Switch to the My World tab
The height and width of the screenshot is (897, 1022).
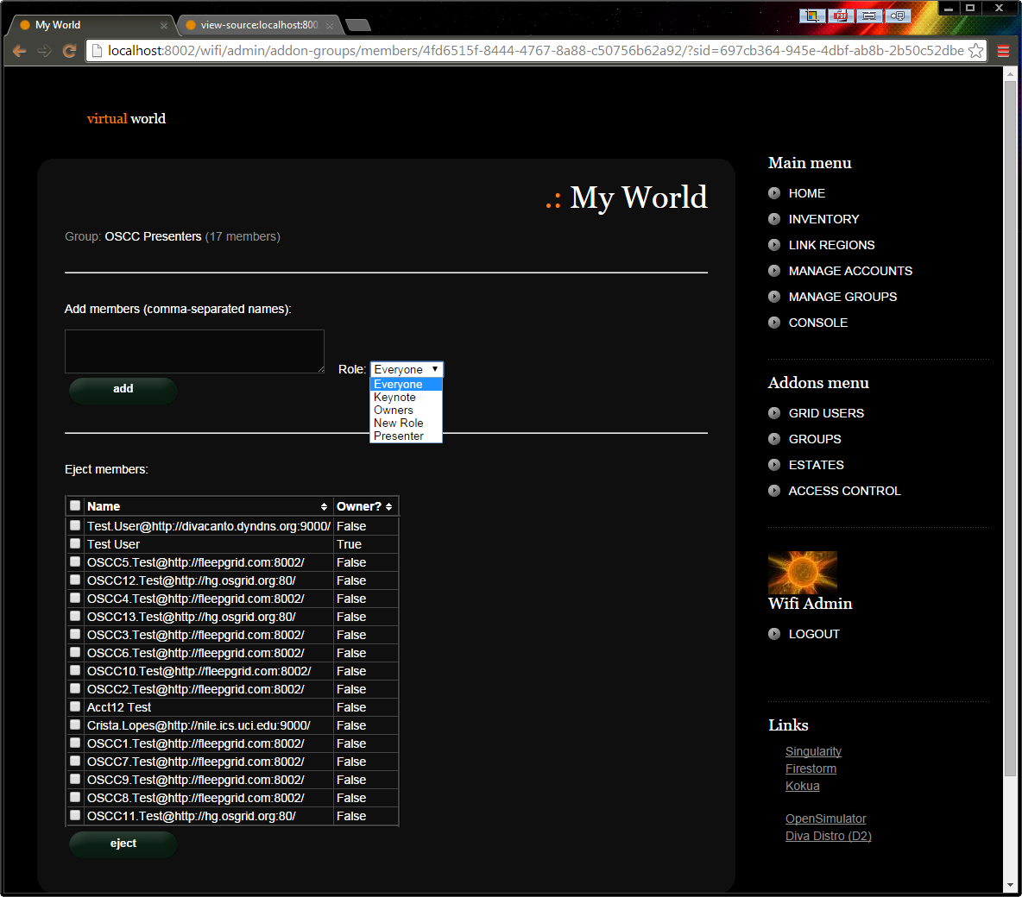pos(91,25)
